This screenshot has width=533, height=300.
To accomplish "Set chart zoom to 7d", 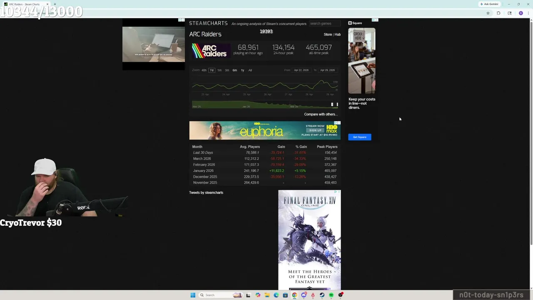I will pos(212,70).
